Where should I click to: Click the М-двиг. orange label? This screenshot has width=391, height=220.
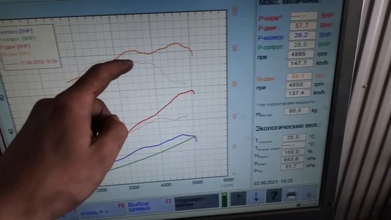click(x=266, y=79)
